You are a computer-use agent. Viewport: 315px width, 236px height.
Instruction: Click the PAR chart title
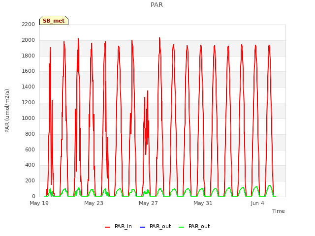[157, 4]
